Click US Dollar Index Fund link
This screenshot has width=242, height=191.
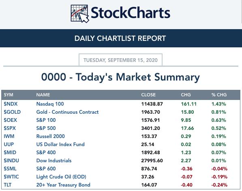(60, 144)
